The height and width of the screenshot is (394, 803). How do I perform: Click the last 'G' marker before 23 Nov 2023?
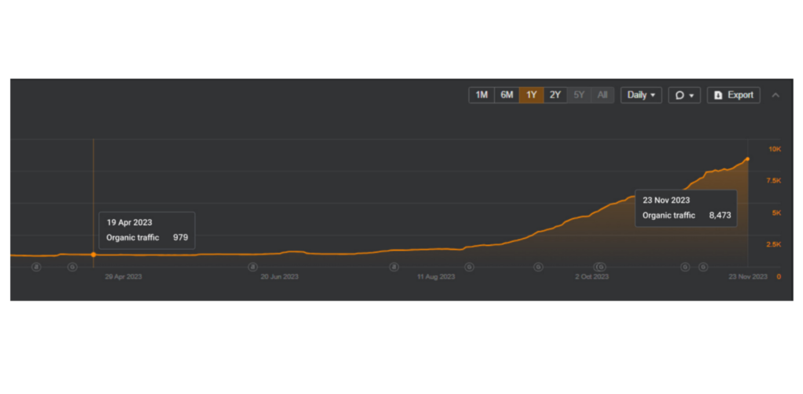(x=703, y=267)
